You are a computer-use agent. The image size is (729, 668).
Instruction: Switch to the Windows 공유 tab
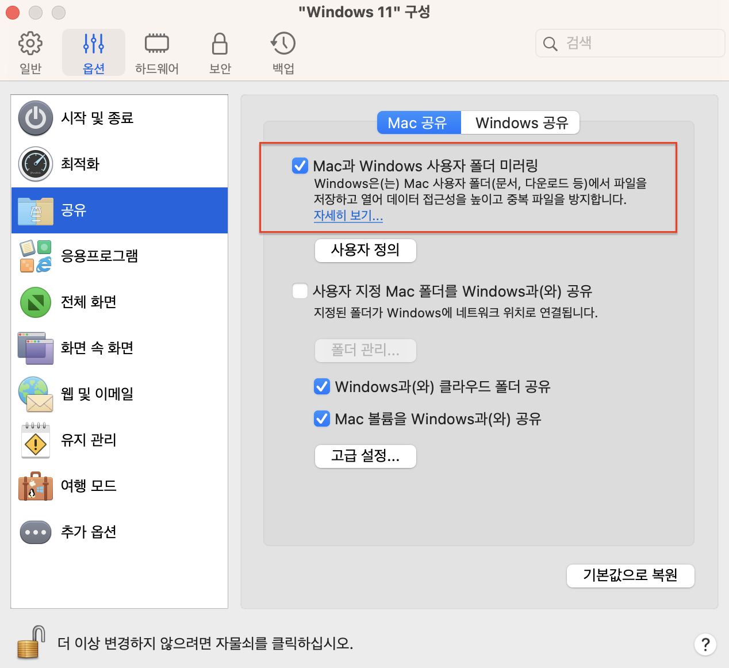(x=521, y=123)
